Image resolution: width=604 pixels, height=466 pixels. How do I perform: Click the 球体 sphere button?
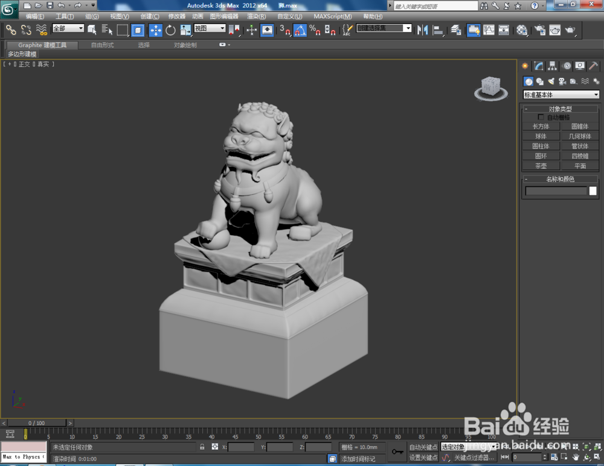click(541, 136)
